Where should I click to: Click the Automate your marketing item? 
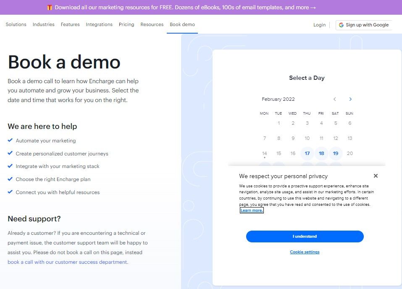46,141
